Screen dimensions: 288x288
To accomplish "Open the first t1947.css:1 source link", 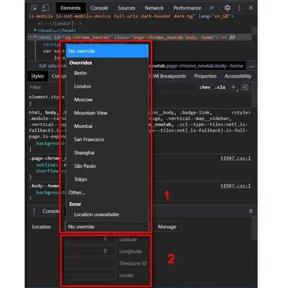I will [x=236, y=158].
